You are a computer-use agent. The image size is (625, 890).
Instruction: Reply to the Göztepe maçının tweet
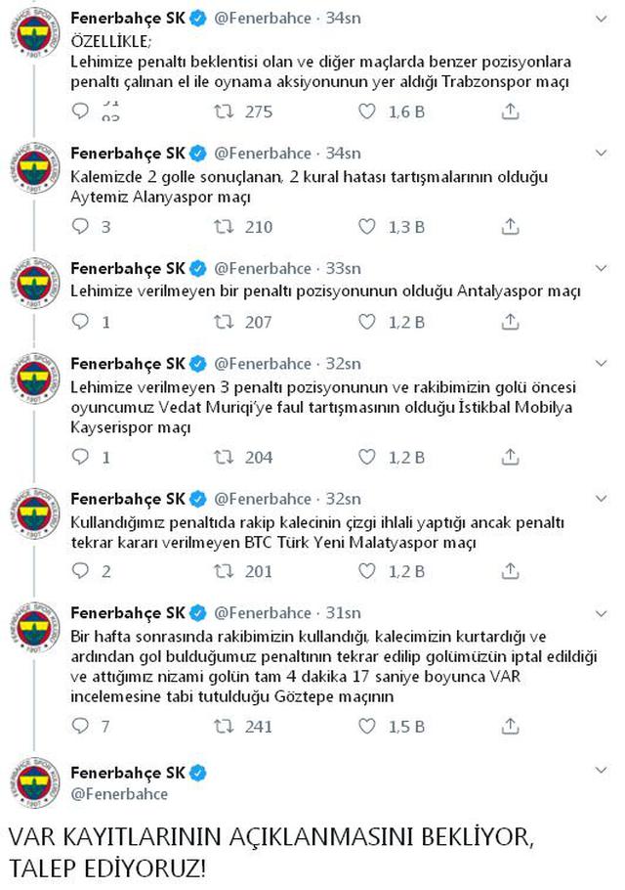click(80, 726)
